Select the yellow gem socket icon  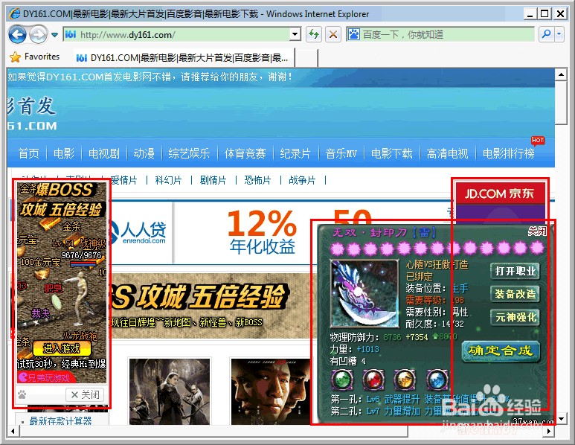pyautogui.click(x=405, y=380)
